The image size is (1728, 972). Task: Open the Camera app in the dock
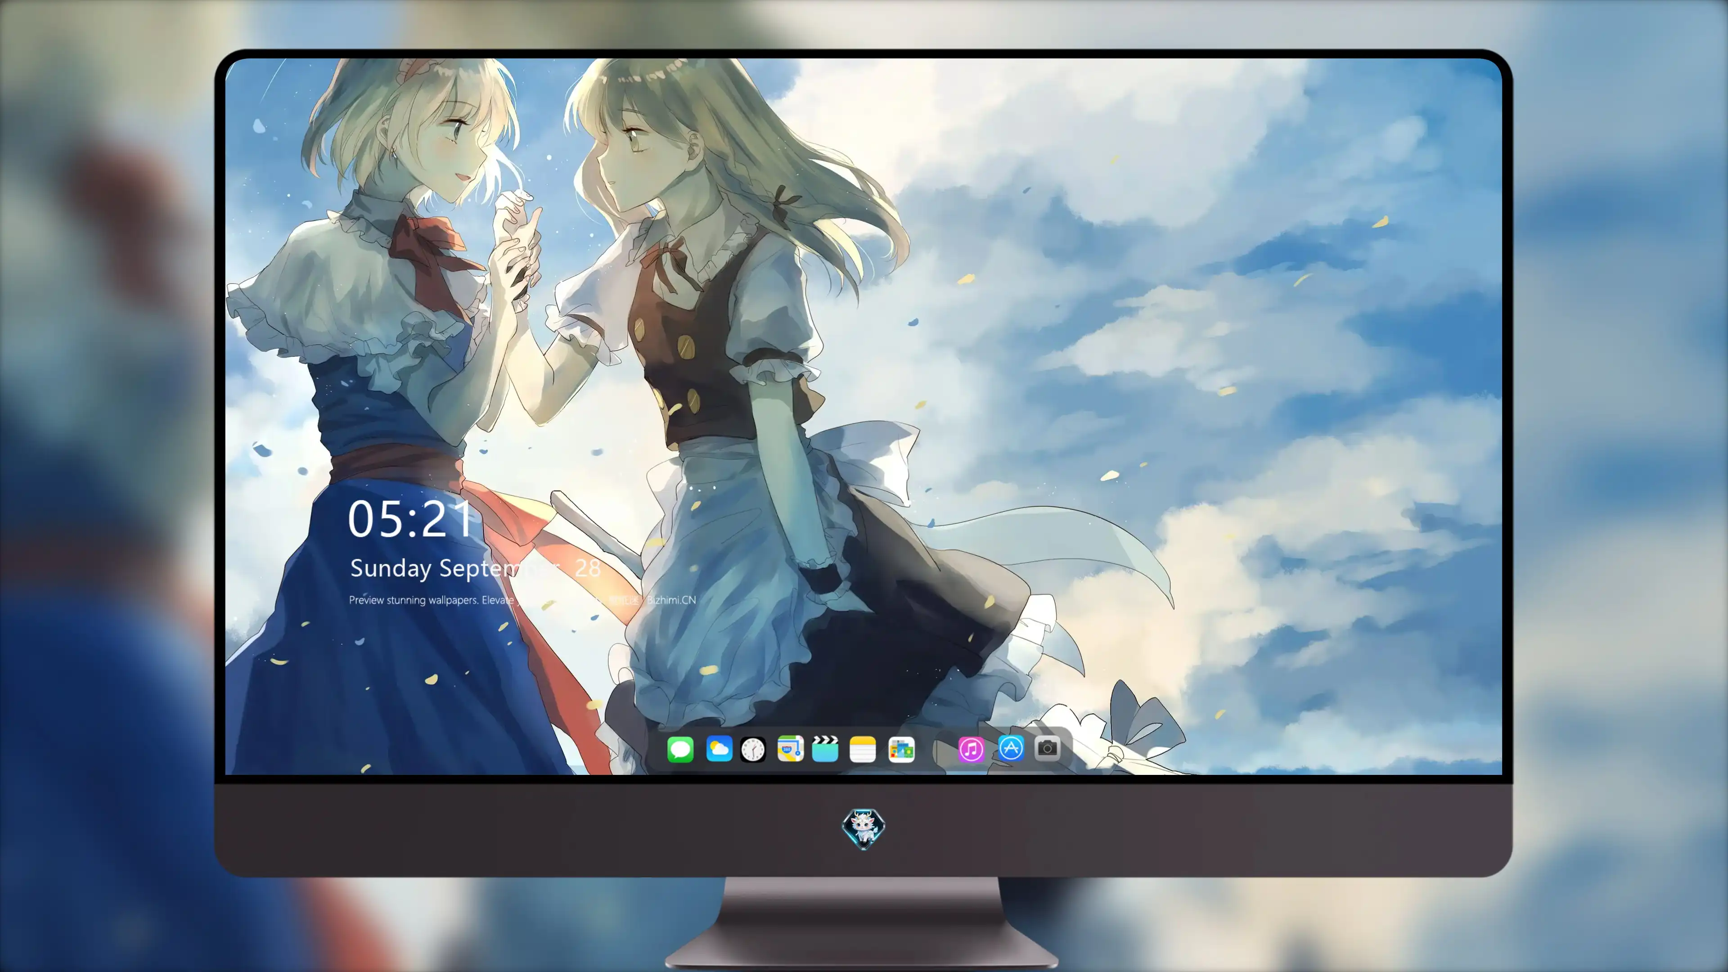pyautogui.click(x=1047, y=748)
